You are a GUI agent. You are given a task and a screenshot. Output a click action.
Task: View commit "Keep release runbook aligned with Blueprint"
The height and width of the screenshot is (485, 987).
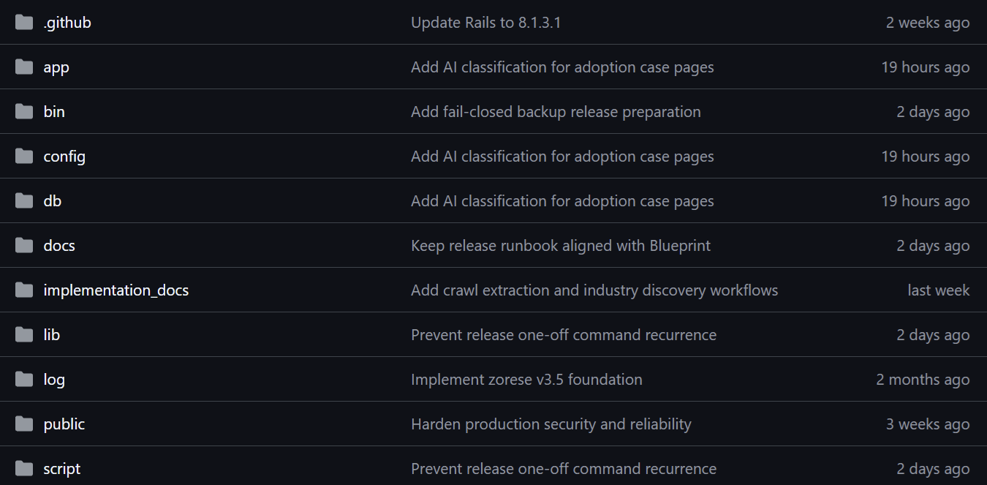(561, 246)
